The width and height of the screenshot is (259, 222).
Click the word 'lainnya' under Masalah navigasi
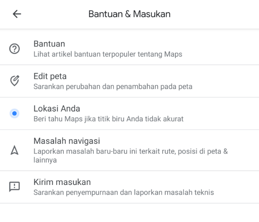tap(45, 160)
